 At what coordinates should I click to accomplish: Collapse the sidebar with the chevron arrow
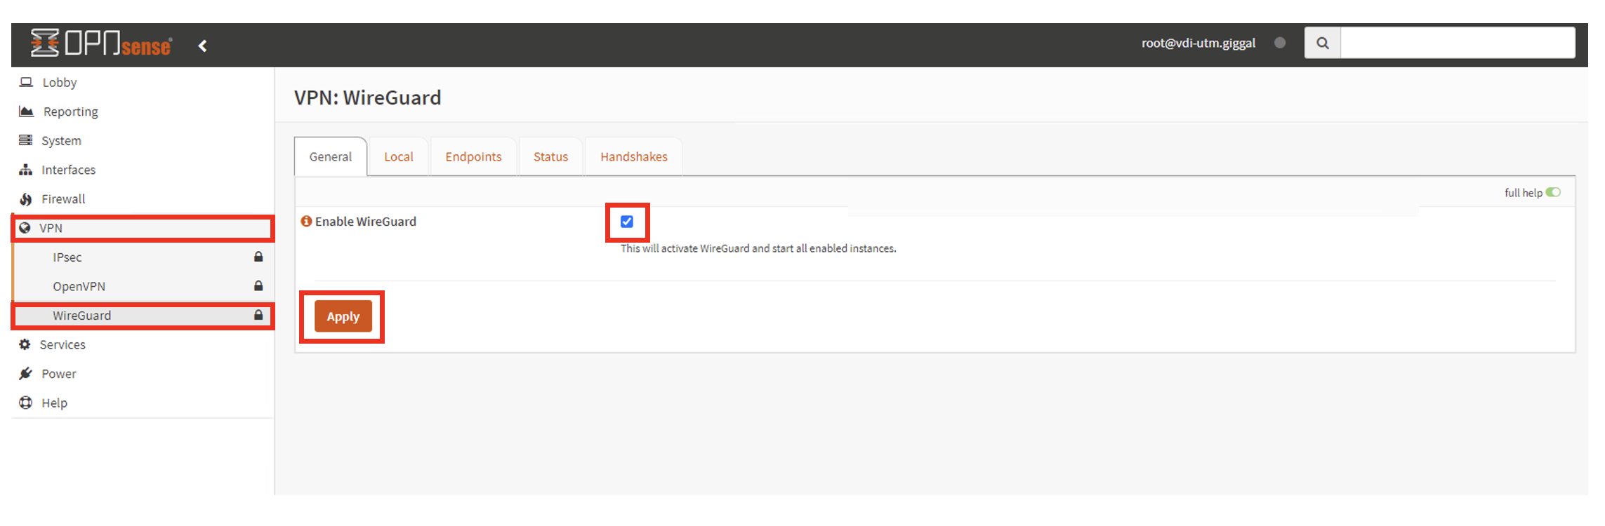203,46
